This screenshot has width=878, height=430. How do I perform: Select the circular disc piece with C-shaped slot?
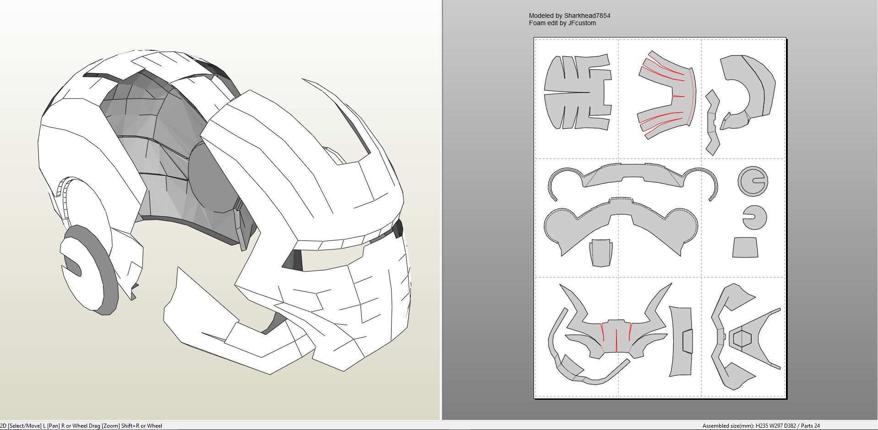coord(752,181)
